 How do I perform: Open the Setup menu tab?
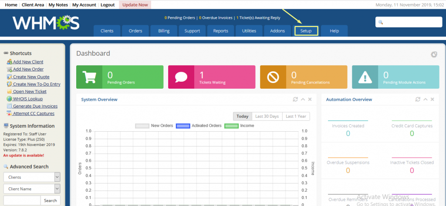[306, 31]
